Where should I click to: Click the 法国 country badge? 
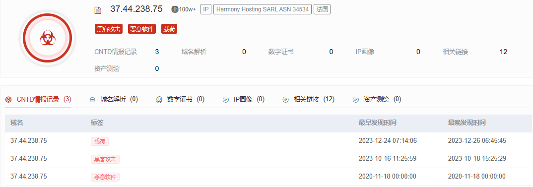tap(322, 9)
